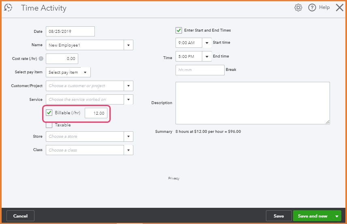Click the Cancel button
The height and width of the screenshot is (224, 347).
tap(20, 216)
